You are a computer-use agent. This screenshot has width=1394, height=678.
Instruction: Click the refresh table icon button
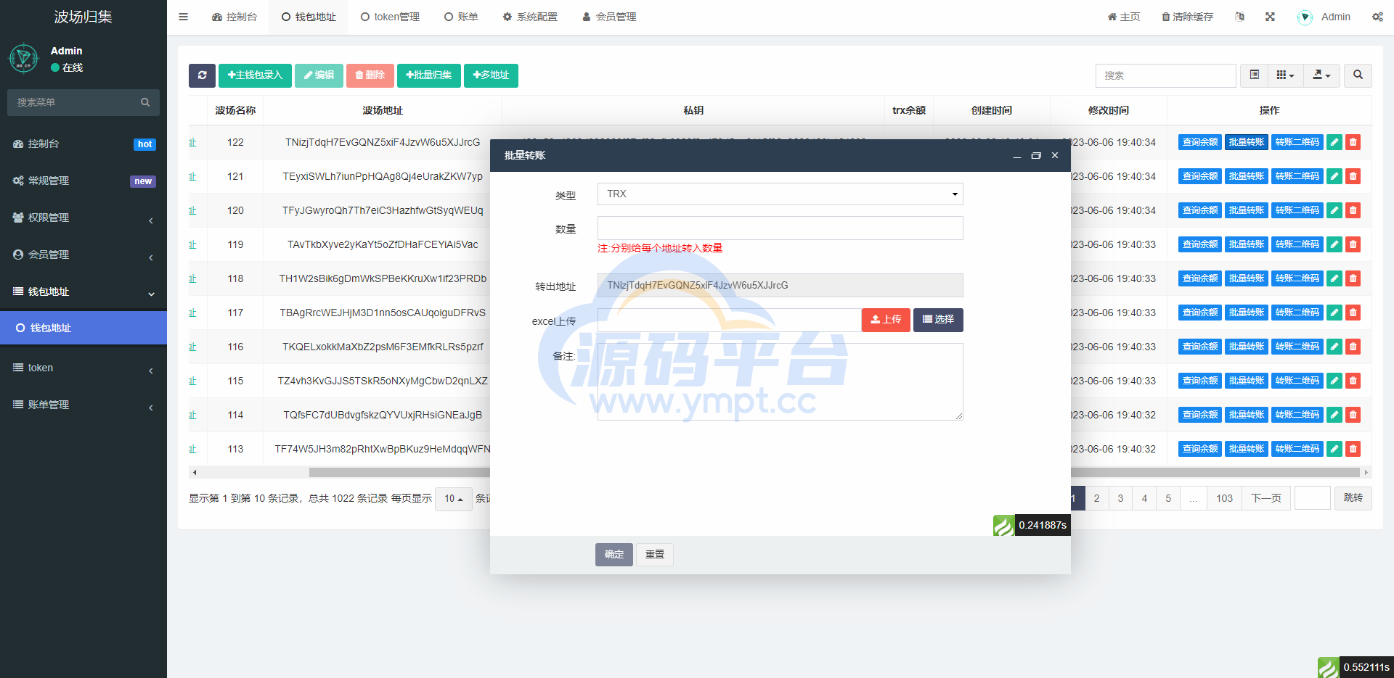pos(202,75)
